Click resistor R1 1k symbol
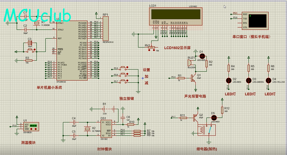Viewport: 287px width, 155px height. [181, 78]
